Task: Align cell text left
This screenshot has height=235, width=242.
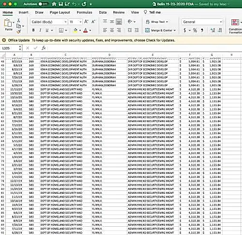Action: click(105, 30)
